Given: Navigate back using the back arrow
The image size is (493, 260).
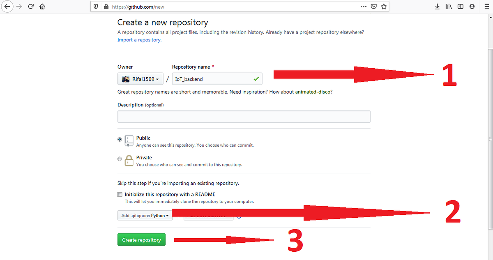Looking at the screenshot, I should pos(7,6).
